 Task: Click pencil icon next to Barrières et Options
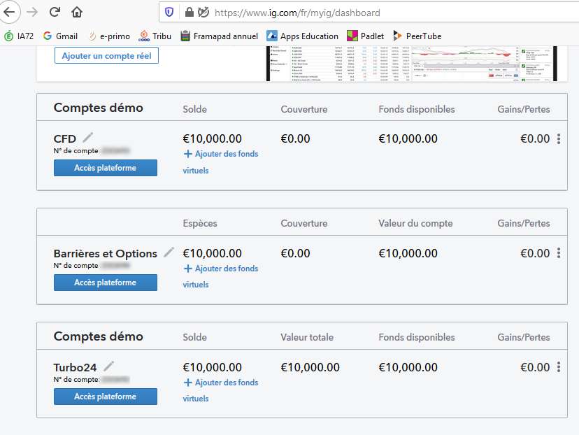[x=169, y=252]
